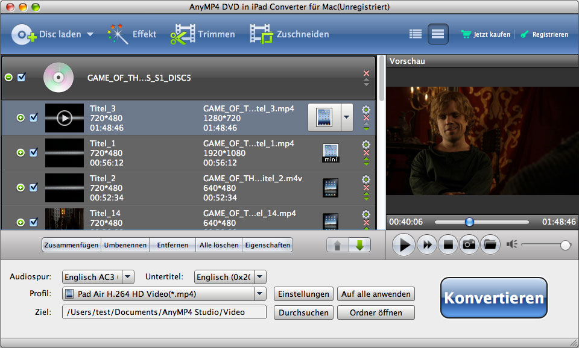Open the Zuschneiden crop tool
The width and height of the screenshot is (579, 348).
289,34
